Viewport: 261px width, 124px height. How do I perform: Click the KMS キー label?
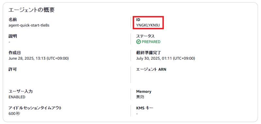click(x=145, y=108)
